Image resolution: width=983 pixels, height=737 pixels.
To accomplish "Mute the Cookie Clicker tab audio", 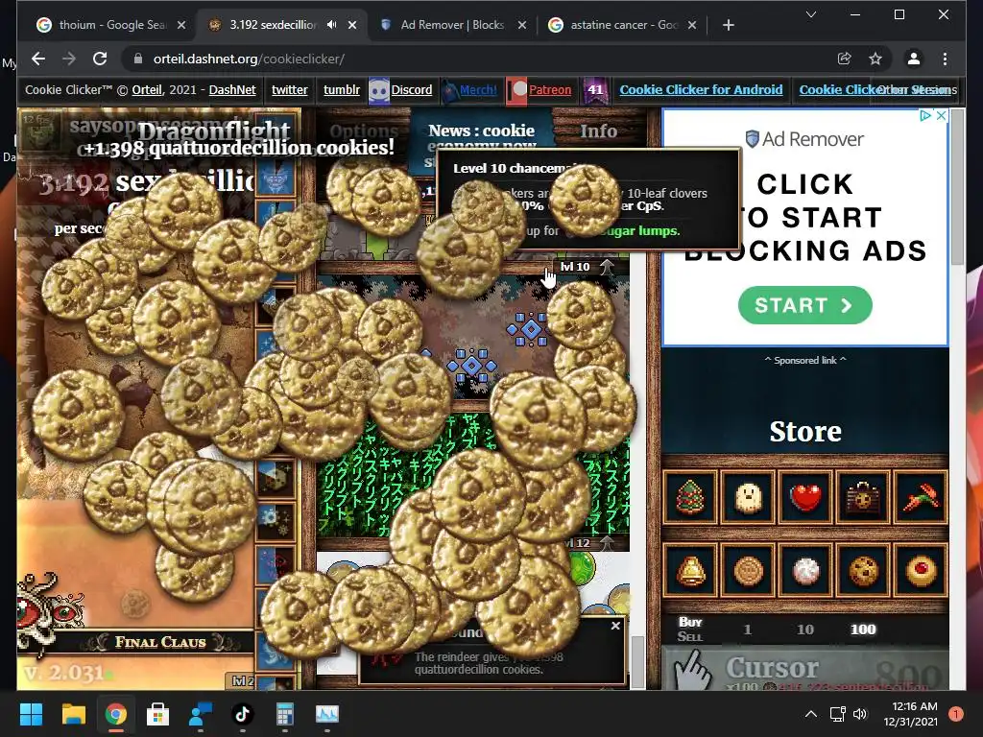I will pos(331,24).
